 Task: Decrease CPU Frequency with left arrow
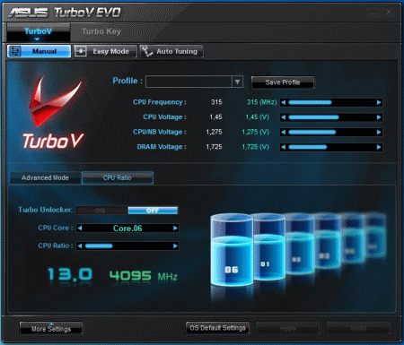pos(284,102)
